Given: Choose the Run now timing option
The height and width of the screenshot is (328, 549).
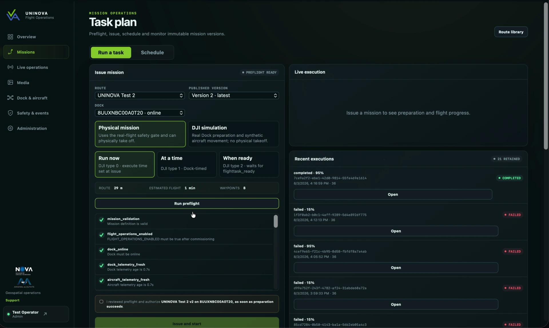Looking at the screenshot, I should pyautogui.click(x=125, y=164).
